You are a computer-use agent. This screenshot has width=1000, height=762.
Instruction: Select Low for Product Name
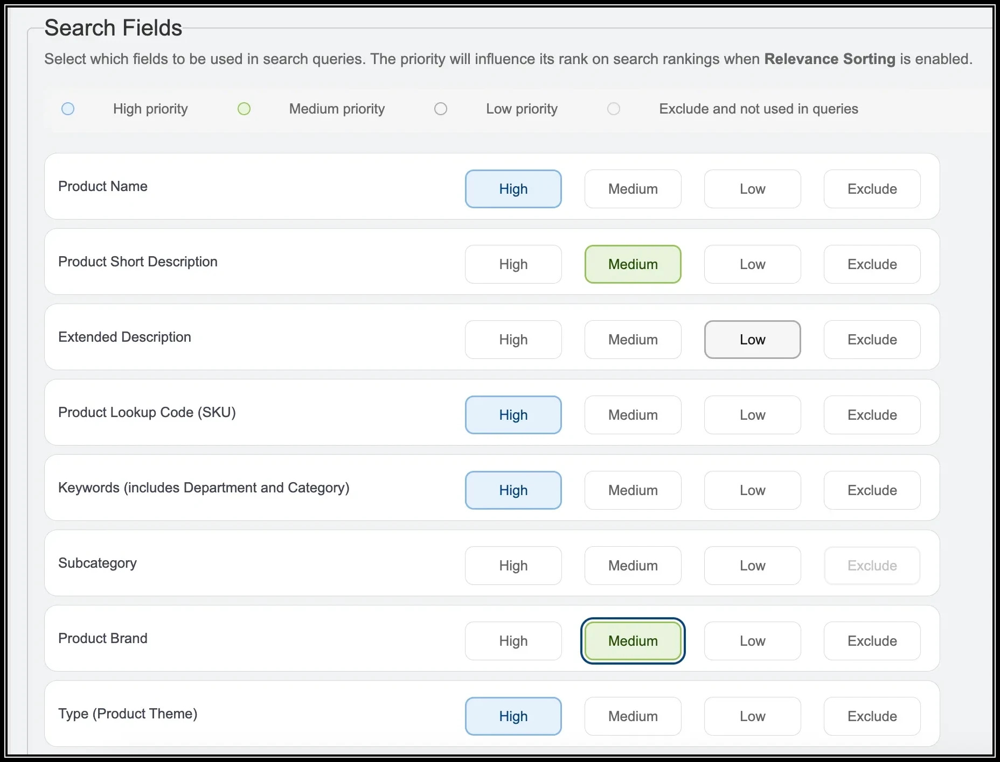pos(752,189)
